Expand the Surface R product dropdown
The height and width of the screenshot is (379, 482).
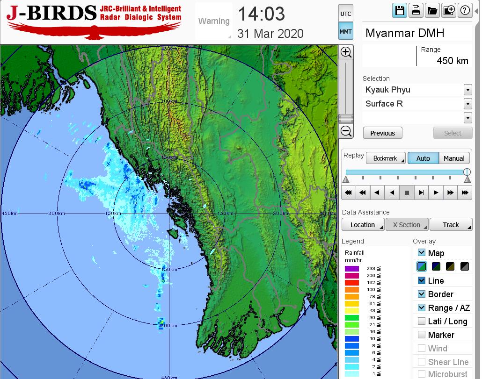[x=467, y=104]
